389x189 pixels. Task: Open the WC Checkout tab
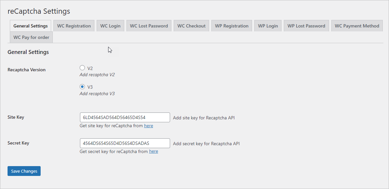coord(191,26)
